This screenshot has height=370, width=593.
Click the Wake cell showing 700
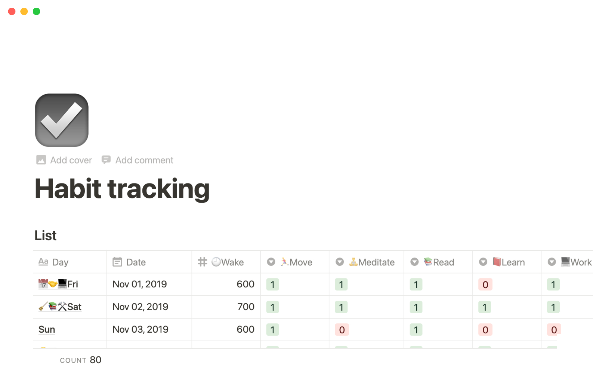coord(246,307)
